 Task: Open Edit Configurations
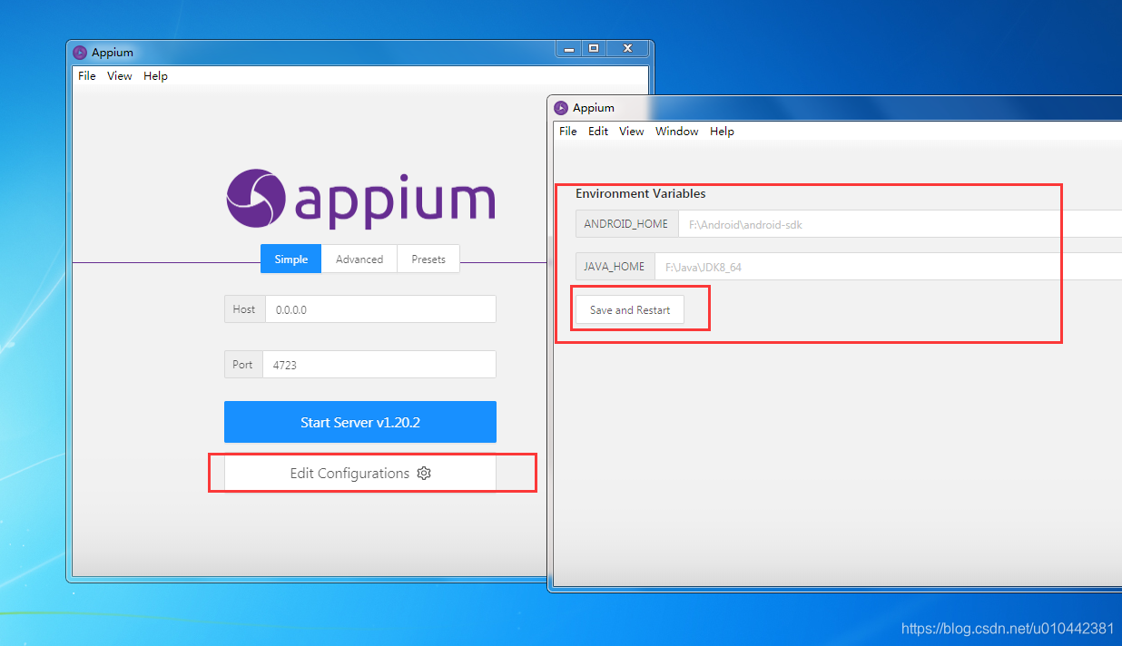point(360,473)
